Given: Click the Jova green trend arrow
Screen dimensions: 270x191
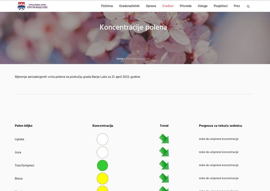Looking at the screenshot, I should pos(164,152).
